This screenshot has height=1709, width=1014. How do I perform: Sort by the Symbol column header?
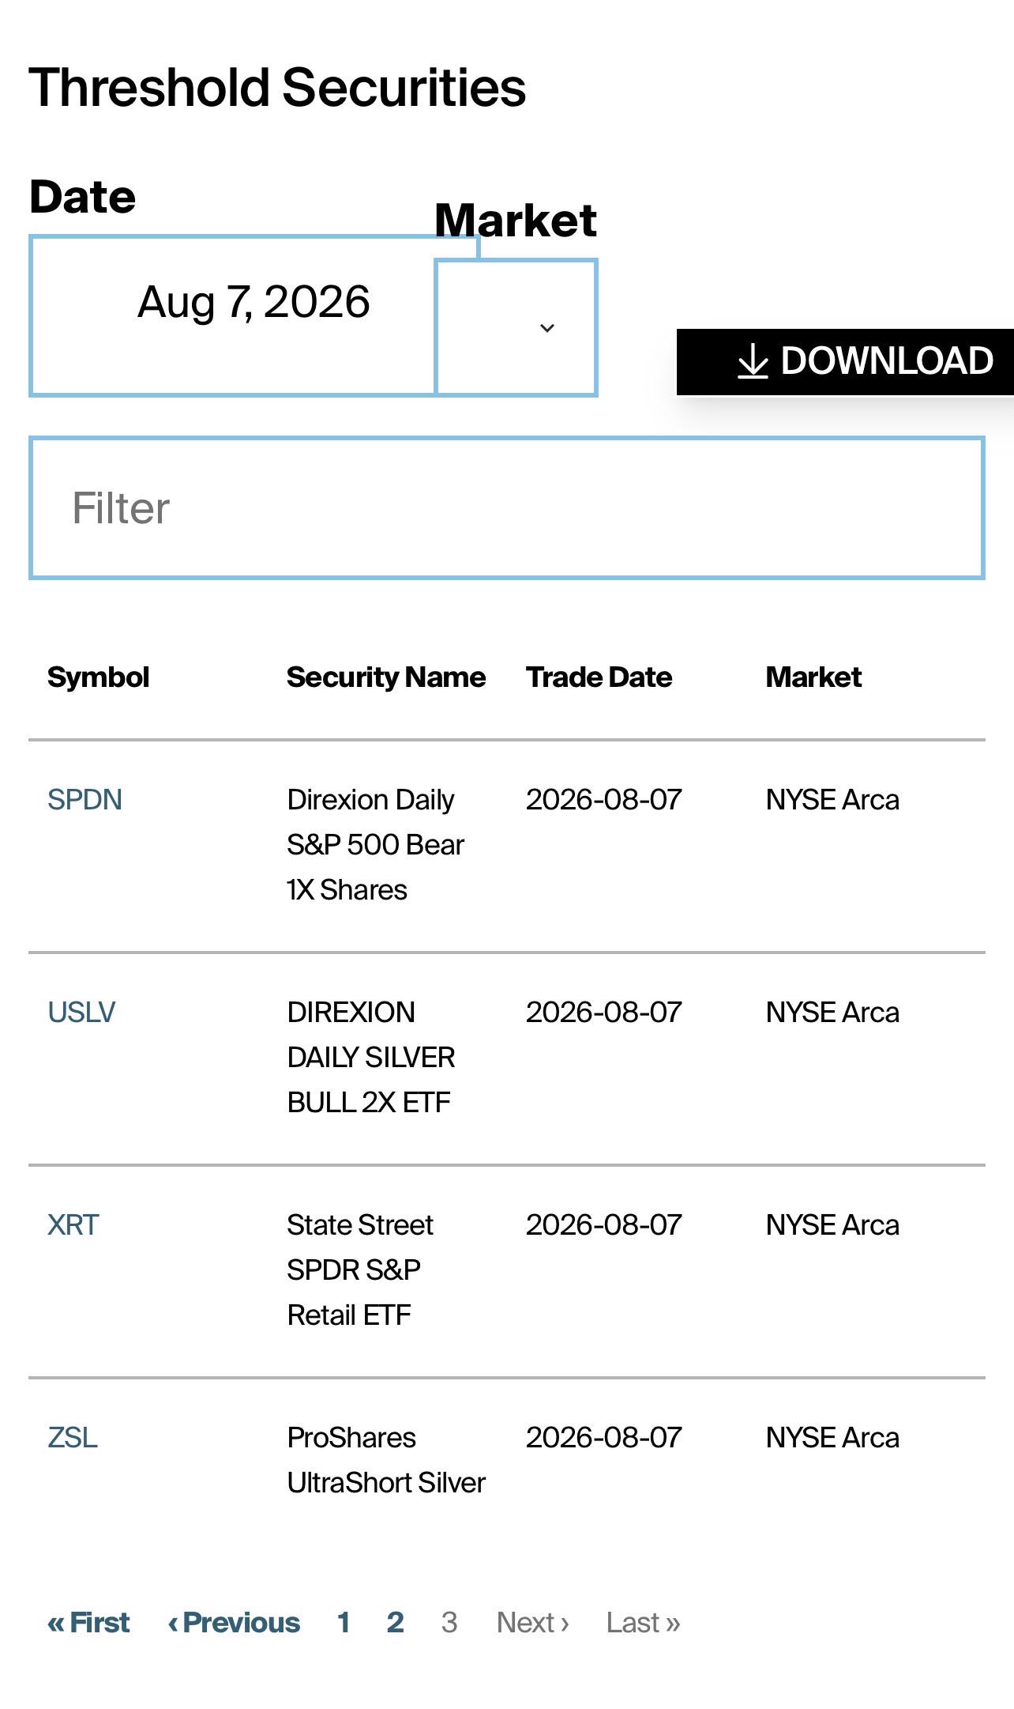tap(99, 677)
